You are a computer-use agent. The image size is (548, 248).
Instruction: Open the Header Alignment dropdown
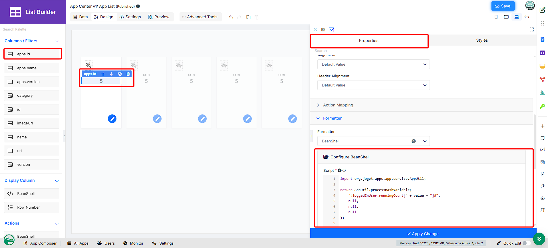373,85
